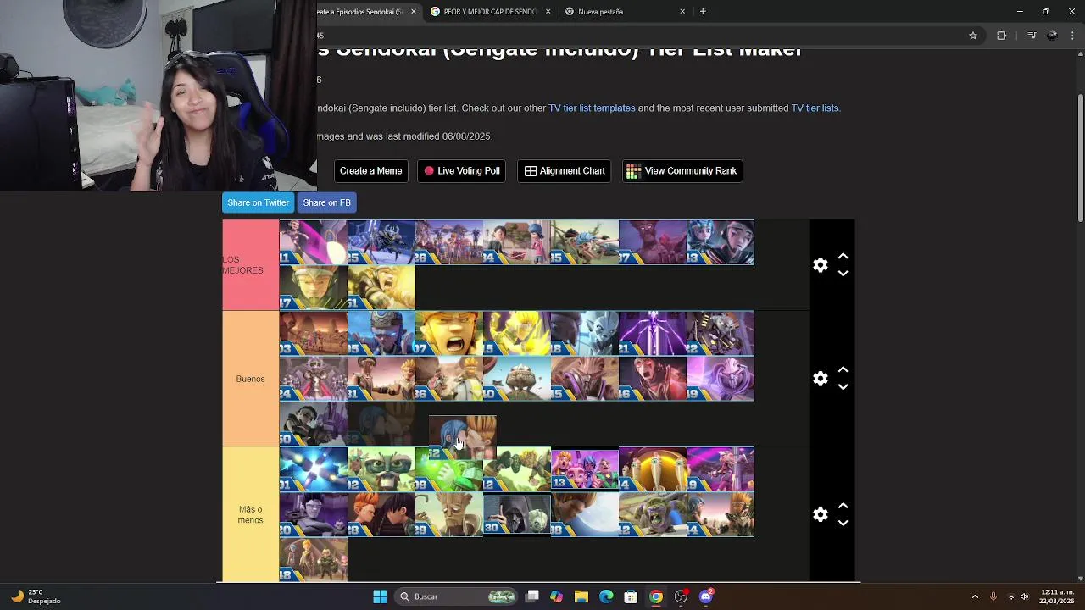This screenshot has height=610, width=1085.
Task: Open a new browser tab with plus
Action: coord(703,12)
